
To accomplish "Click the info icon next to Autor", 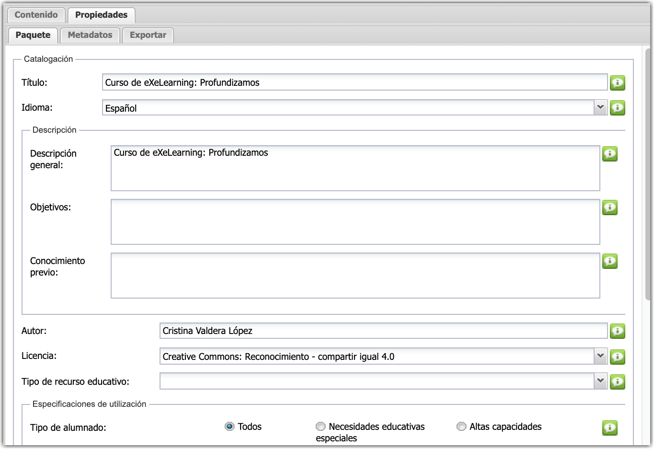I will (618, 331).
